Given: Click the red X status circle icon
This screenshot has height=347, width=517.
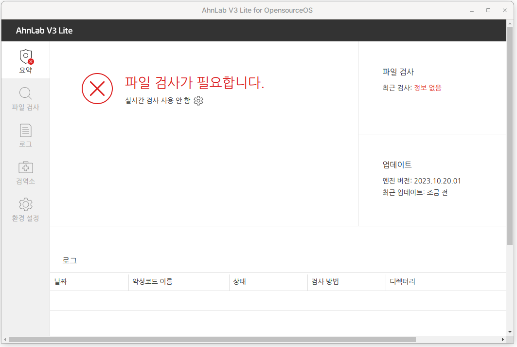Looking at the screenshot, I should coord(97,89).
